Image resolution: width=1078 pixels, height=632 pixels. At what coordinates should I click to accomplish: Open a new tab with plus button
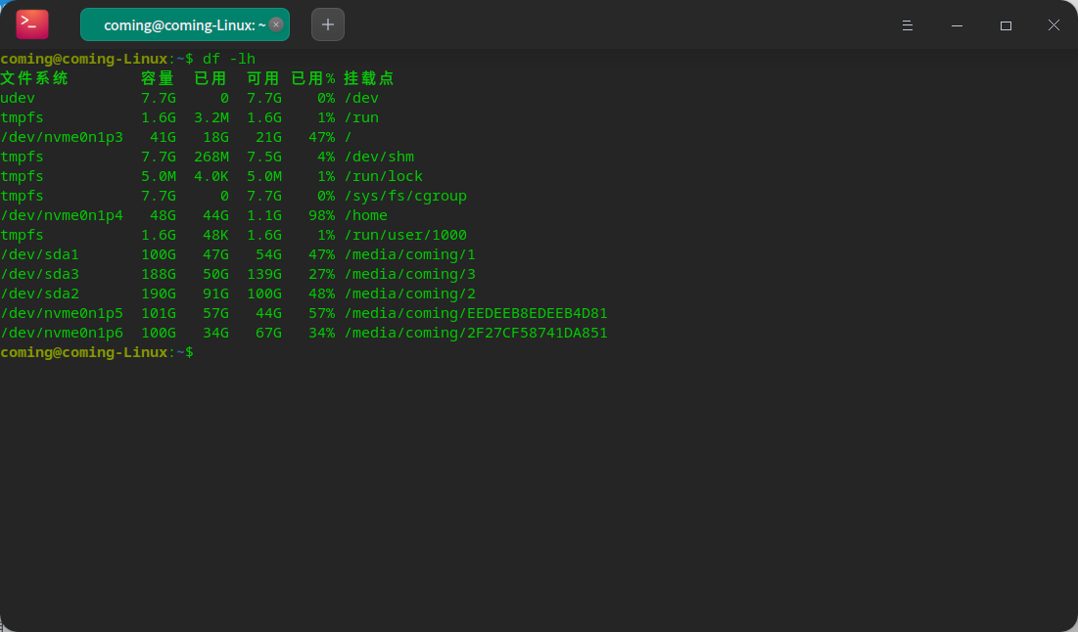pos(328,24)
